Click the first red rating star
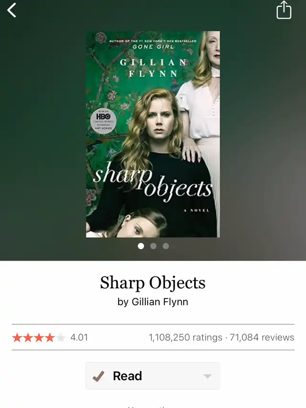The width and height of the screenshot is (306, 408). [x=17, y=338]
